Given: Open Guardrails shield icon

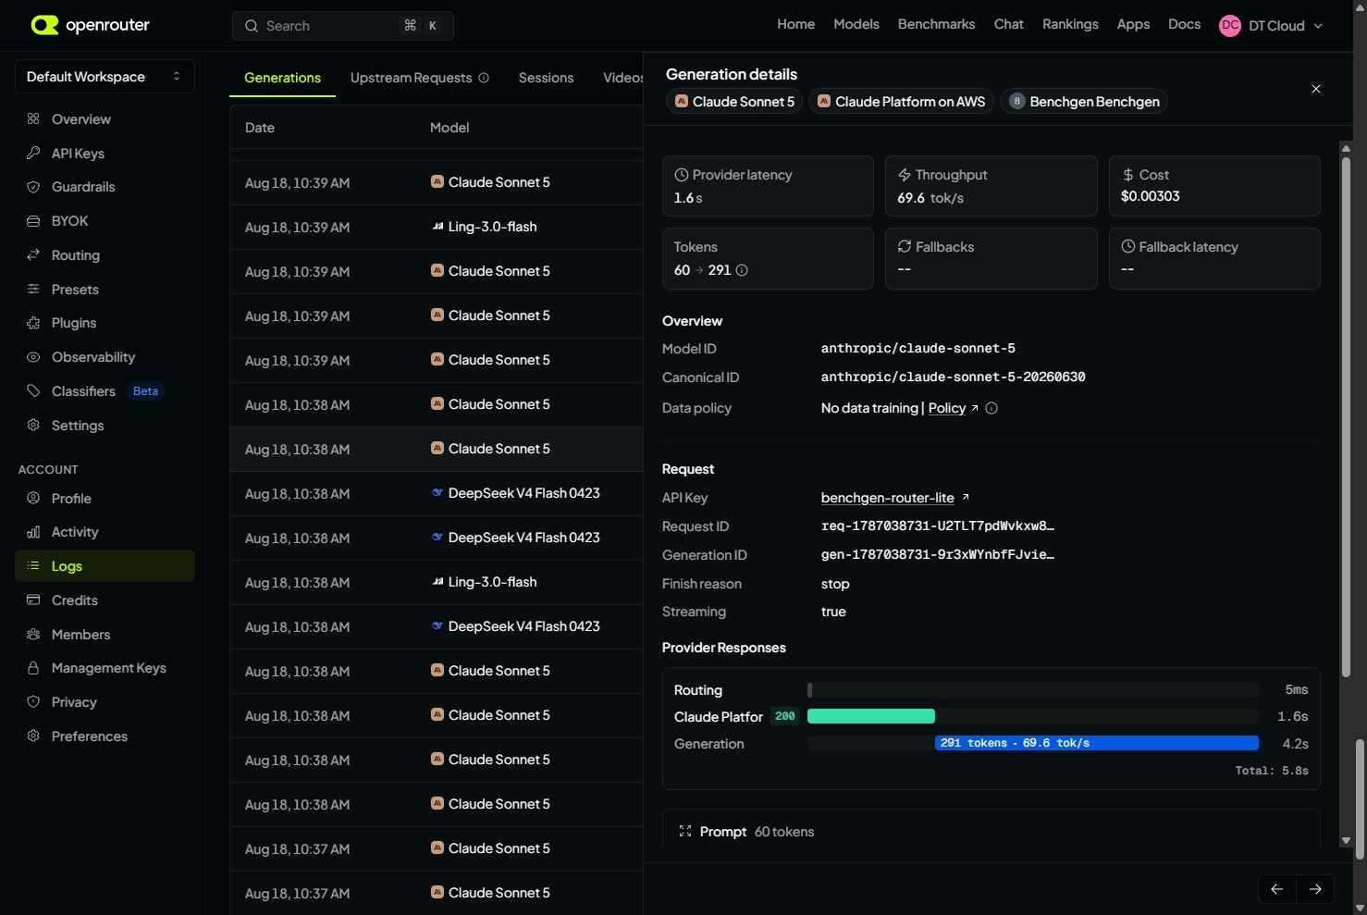Looking at the screenshot, I should [33, 187].
